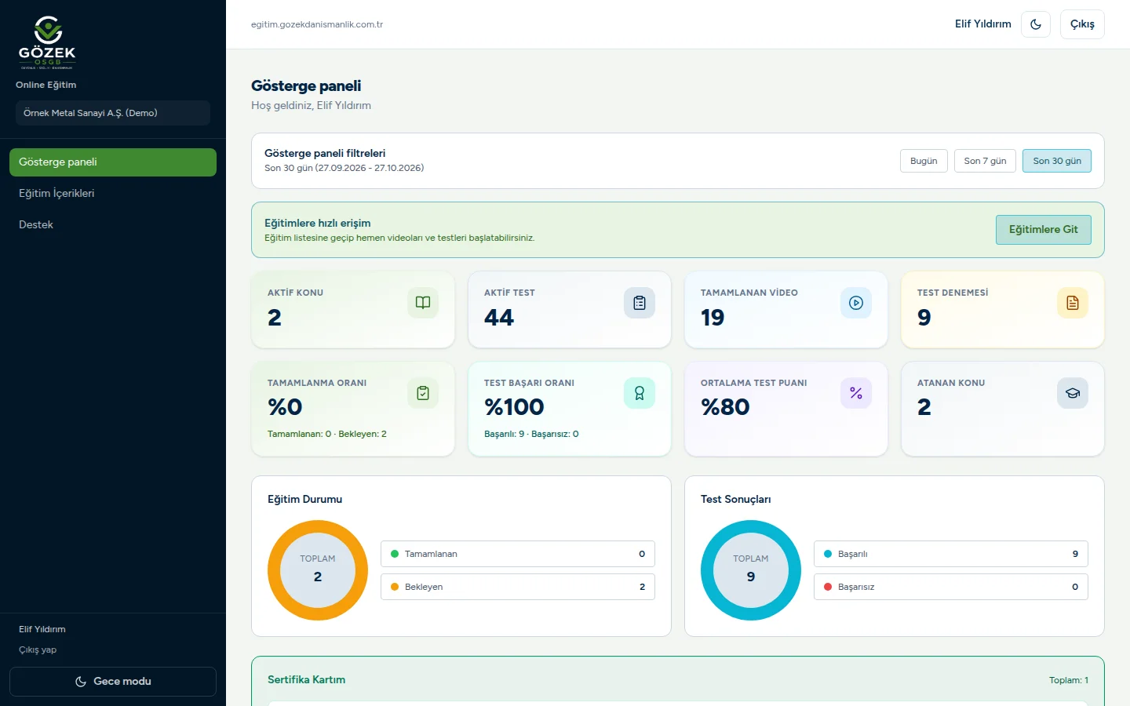Screen dimensions: 1130x706
Task: Select the Bugün filter
Action: click(x=924, y=161)
